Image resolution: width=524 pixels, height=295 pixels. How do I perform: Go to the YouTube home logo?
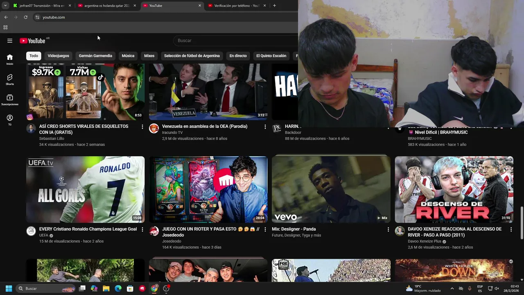click(x=32, y=41)
